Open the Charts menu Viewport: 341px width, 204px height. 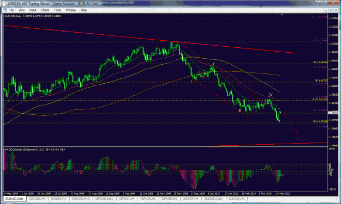pyautogui.click(x=45, y=10)
